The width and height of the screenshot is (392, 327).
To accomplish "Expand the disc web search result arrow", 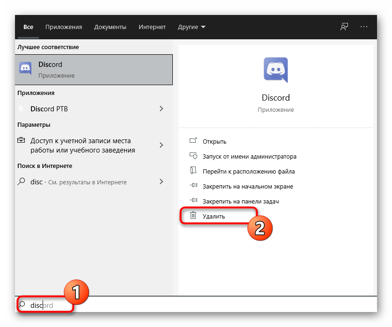I will point(161,182).
